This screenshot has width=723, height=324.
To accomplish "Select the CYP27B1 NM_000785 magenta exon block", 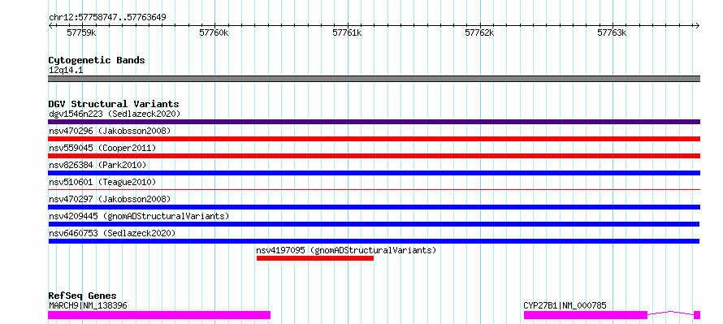I will (586, 315).
